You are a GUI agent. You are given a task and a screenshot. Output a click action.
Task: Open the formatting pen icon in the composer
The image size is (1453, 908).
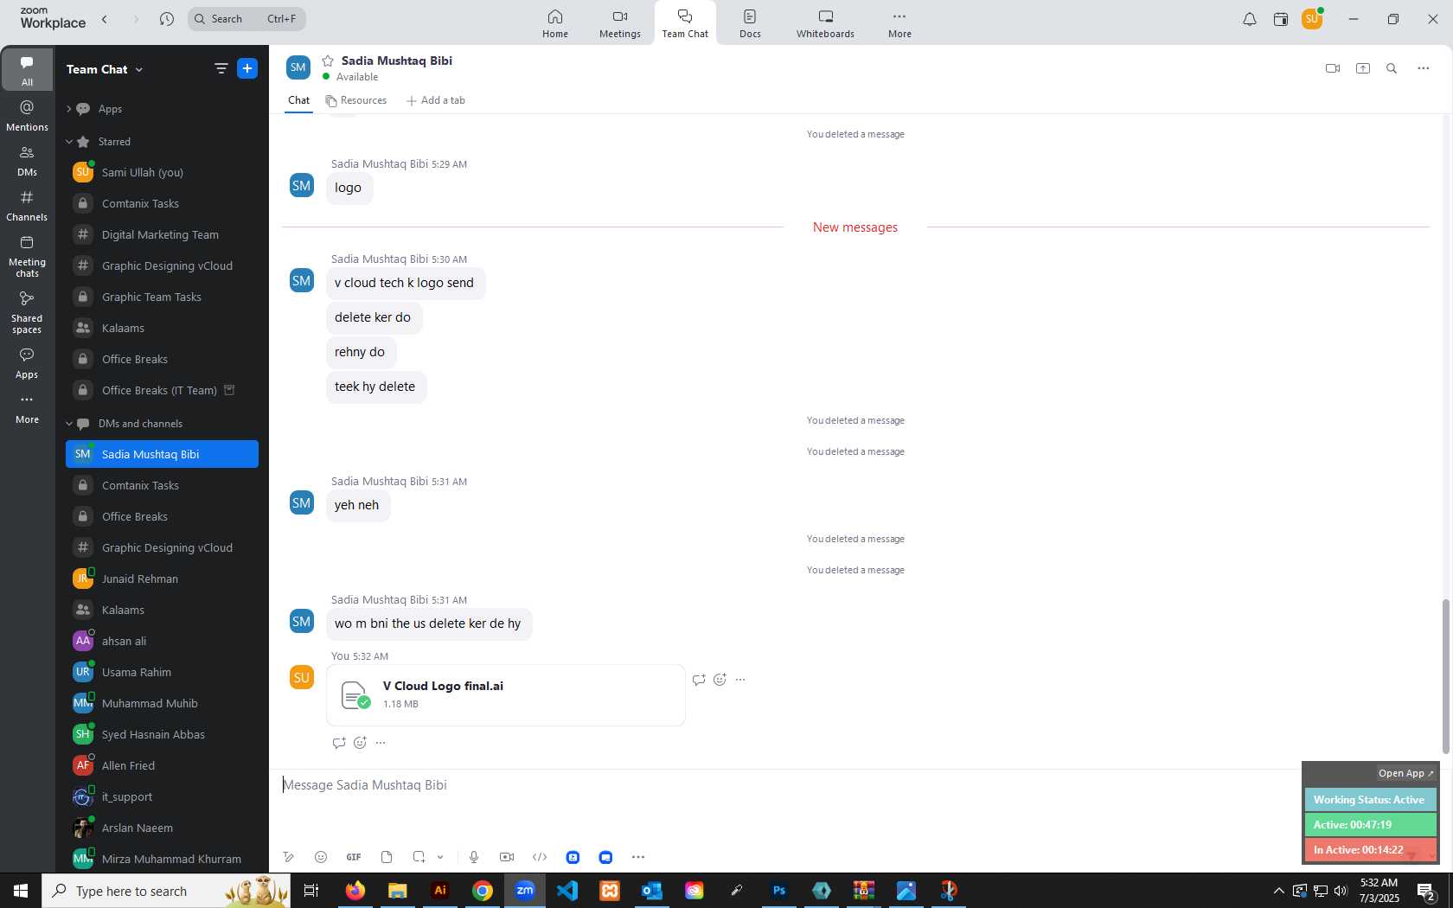pyautogui.click(x=288, y=857)
